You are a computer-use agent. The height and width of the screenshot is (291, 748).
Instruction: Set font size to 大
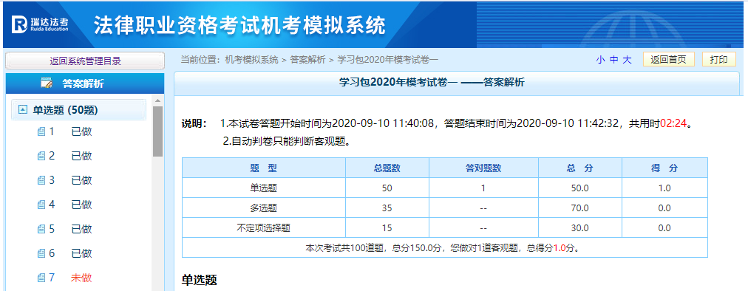tap(628, 60)
